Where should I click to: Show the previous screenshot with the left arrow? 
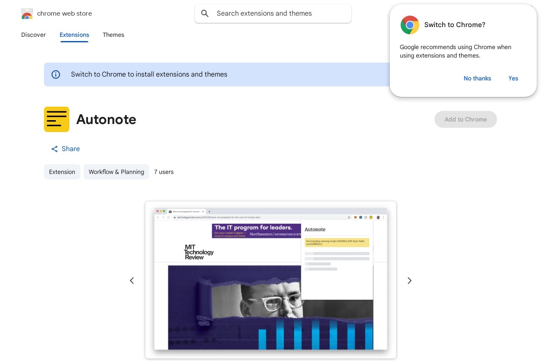point(132,281)
